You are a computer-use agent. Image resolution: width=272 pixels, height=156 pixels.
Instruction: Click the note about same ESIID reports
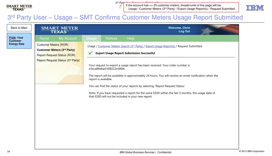(152, 95)
